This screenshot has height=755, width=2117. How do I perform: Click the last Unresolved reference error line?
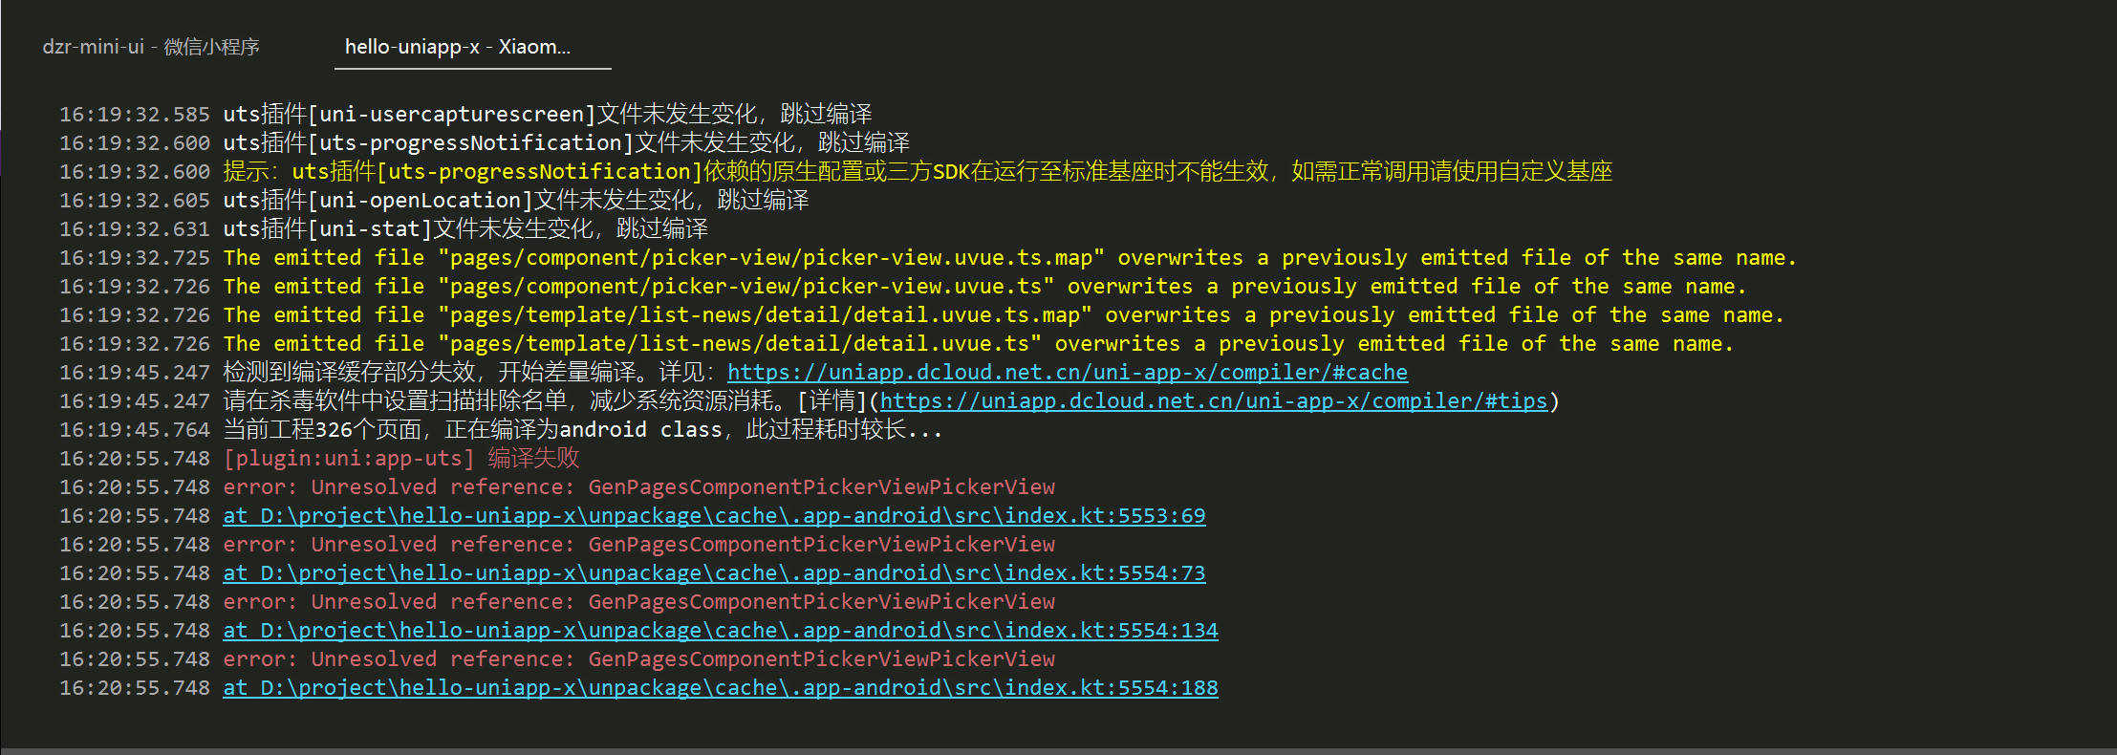[x=639, y=659]
